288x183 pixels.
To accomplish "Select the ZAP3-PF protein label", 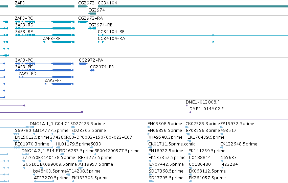I will click(53, 81).
